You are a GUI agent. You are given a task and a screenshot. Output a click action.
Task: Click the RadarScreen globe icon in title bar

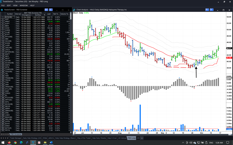pos(2,10)
